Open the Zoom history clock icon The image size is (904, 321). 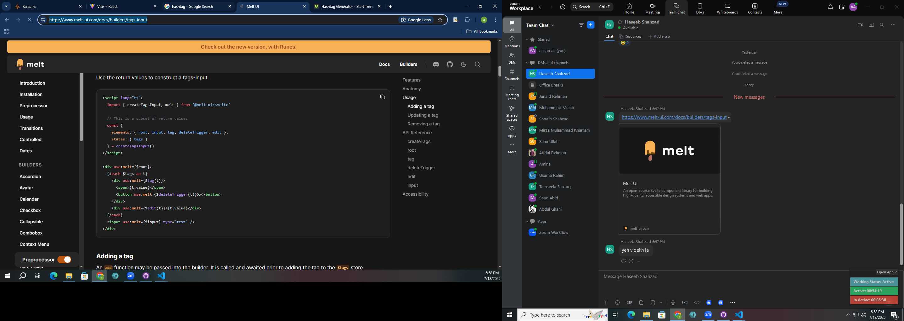tap(563, 7)
